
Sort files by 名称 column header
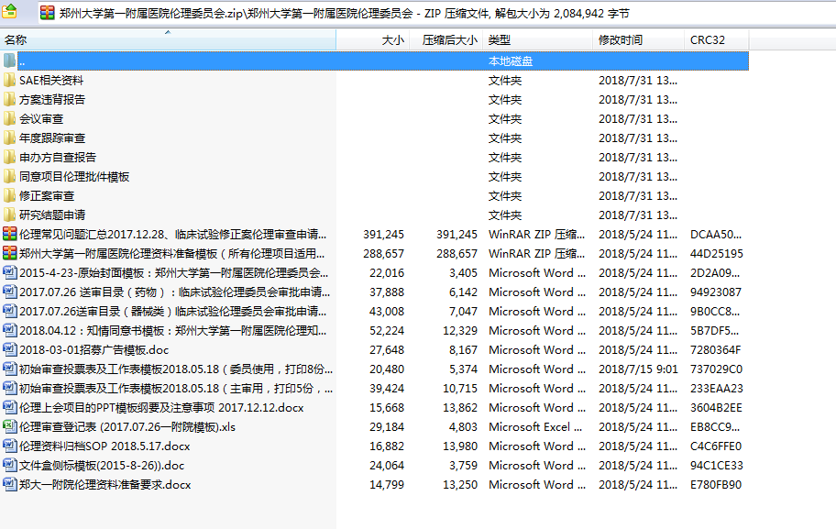coord(16,40)
